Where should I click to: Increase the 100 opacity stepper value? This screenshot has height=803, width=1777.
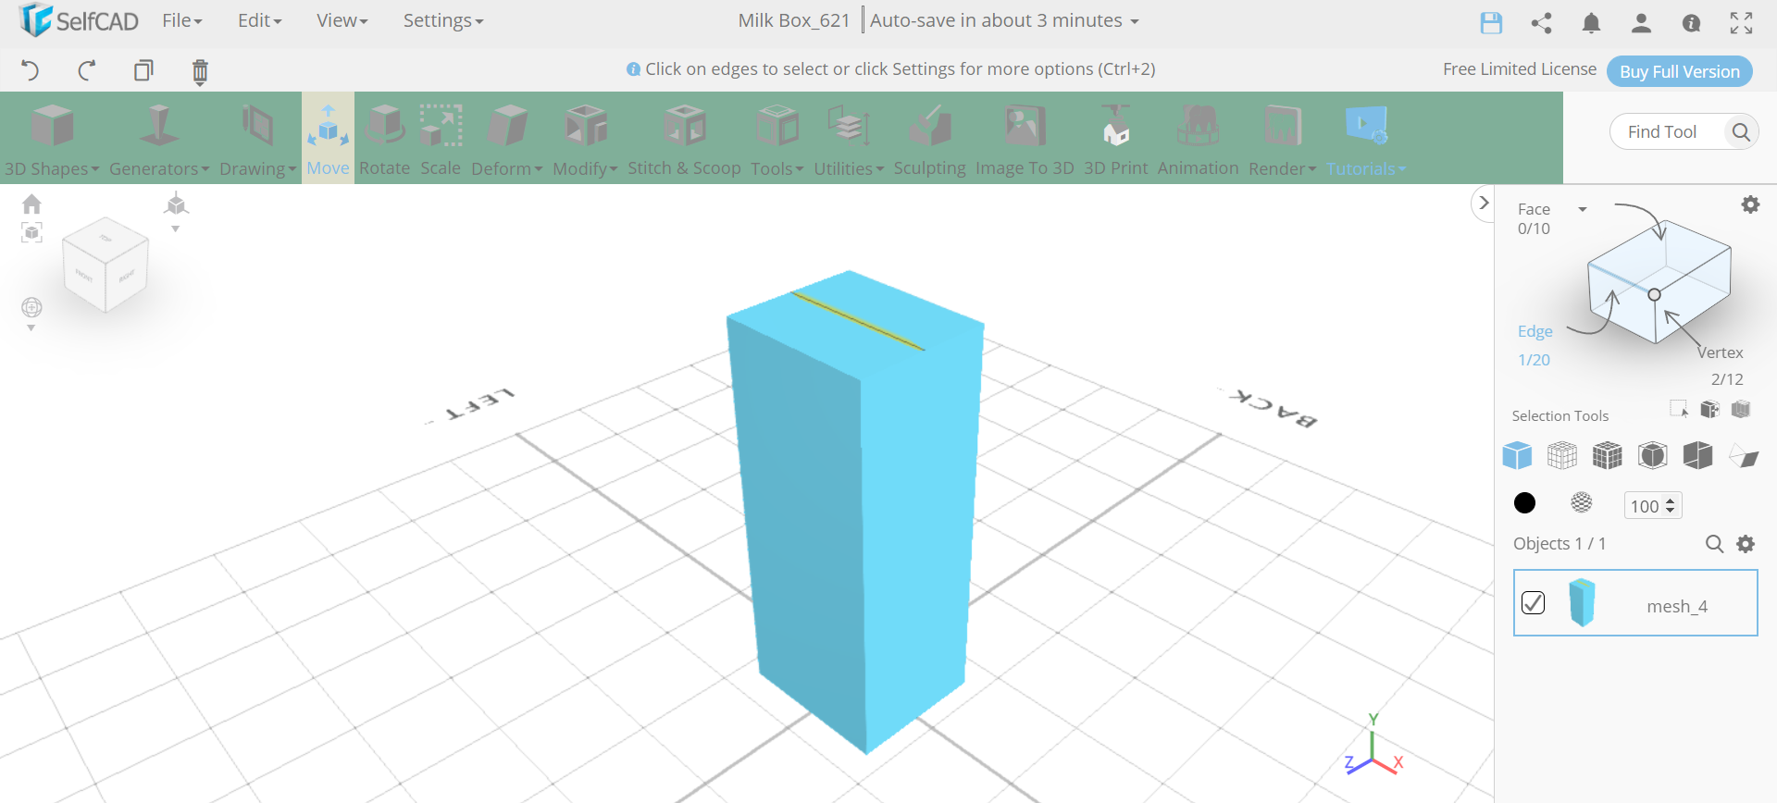point(1671,501)
